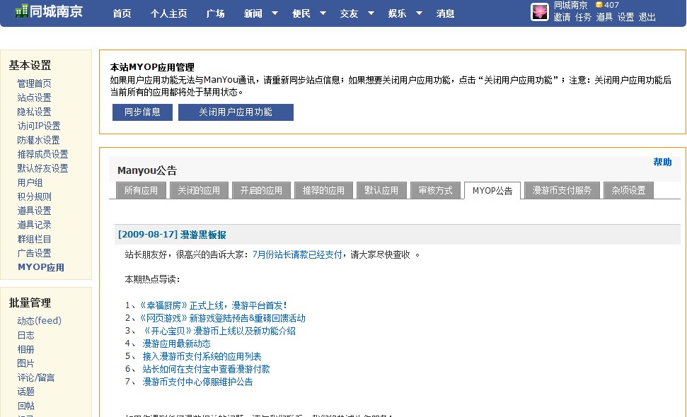Open 相册 under 批量管理
This screenshot has height=417, width=687.
point(26,349)
